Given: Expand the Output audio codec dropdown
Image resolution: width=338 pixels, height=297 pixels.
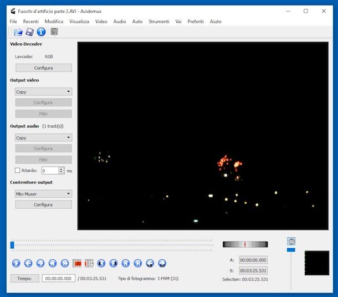Looking at the screenshot, I should (x=43, y=137).
